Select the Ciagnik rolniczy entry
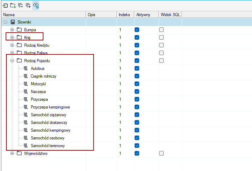Screen dimensions: 252x171 pos(43,76)
